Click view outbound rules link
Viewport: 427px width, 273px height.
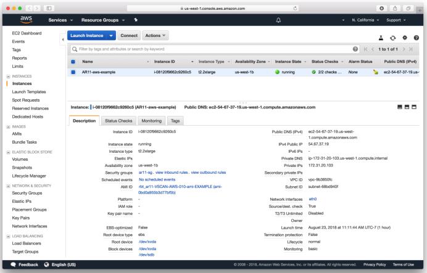point(209,173)
